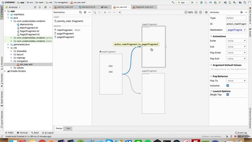Open the Event Log
The image size is (252, 142).
click(x=241, y=133)
